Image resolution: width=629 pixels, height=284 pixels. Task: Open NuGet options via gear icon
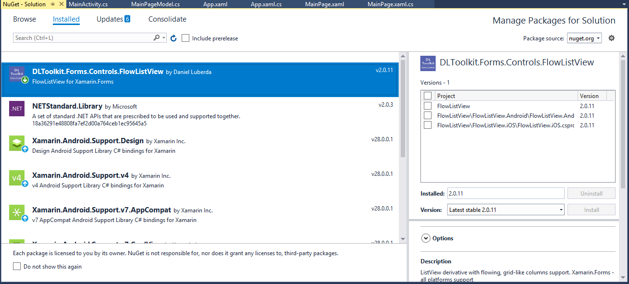611,37
